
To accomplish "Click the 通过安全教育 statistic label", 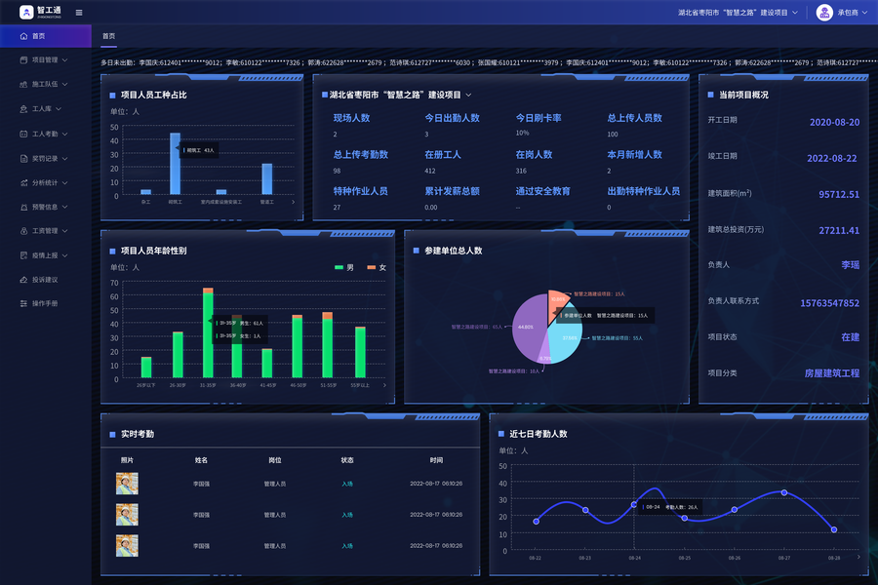I will click(x=542, y=191).
